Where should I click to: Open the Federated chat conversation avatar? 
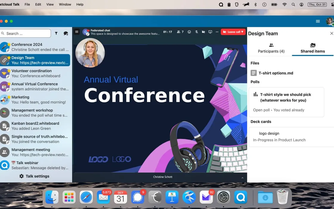coord(86,32)
